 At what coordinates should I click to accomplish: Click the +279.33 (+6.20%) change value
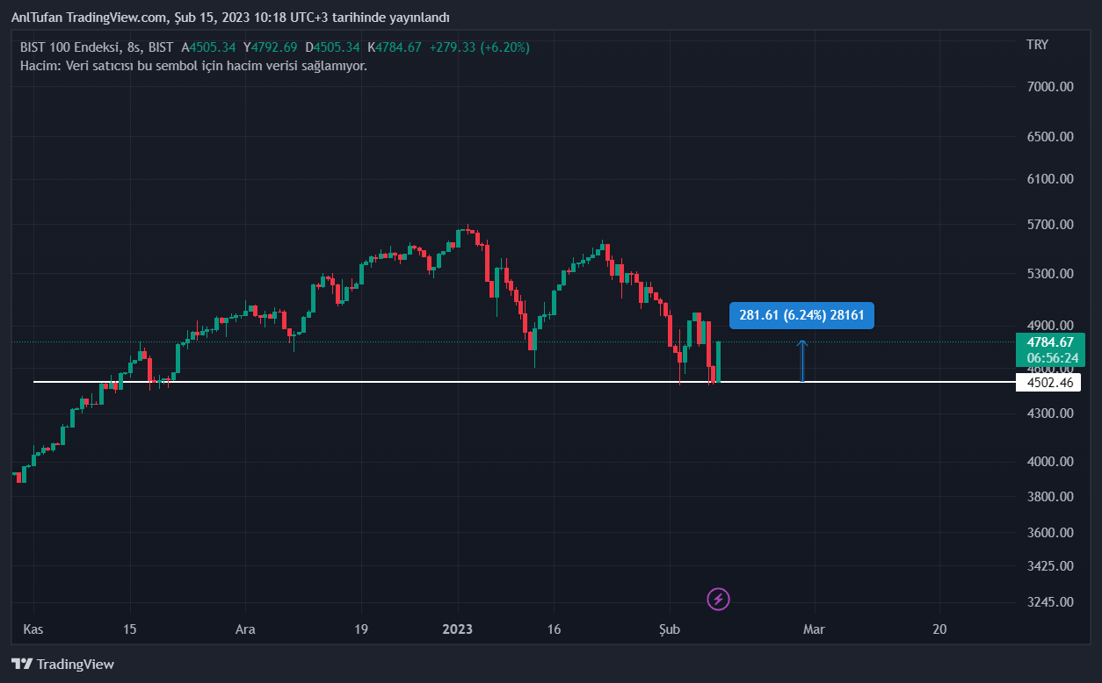click(479, 47)
